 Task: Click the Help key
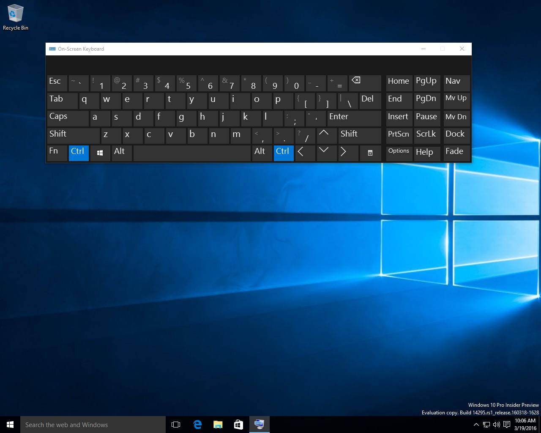click(427, 153)
